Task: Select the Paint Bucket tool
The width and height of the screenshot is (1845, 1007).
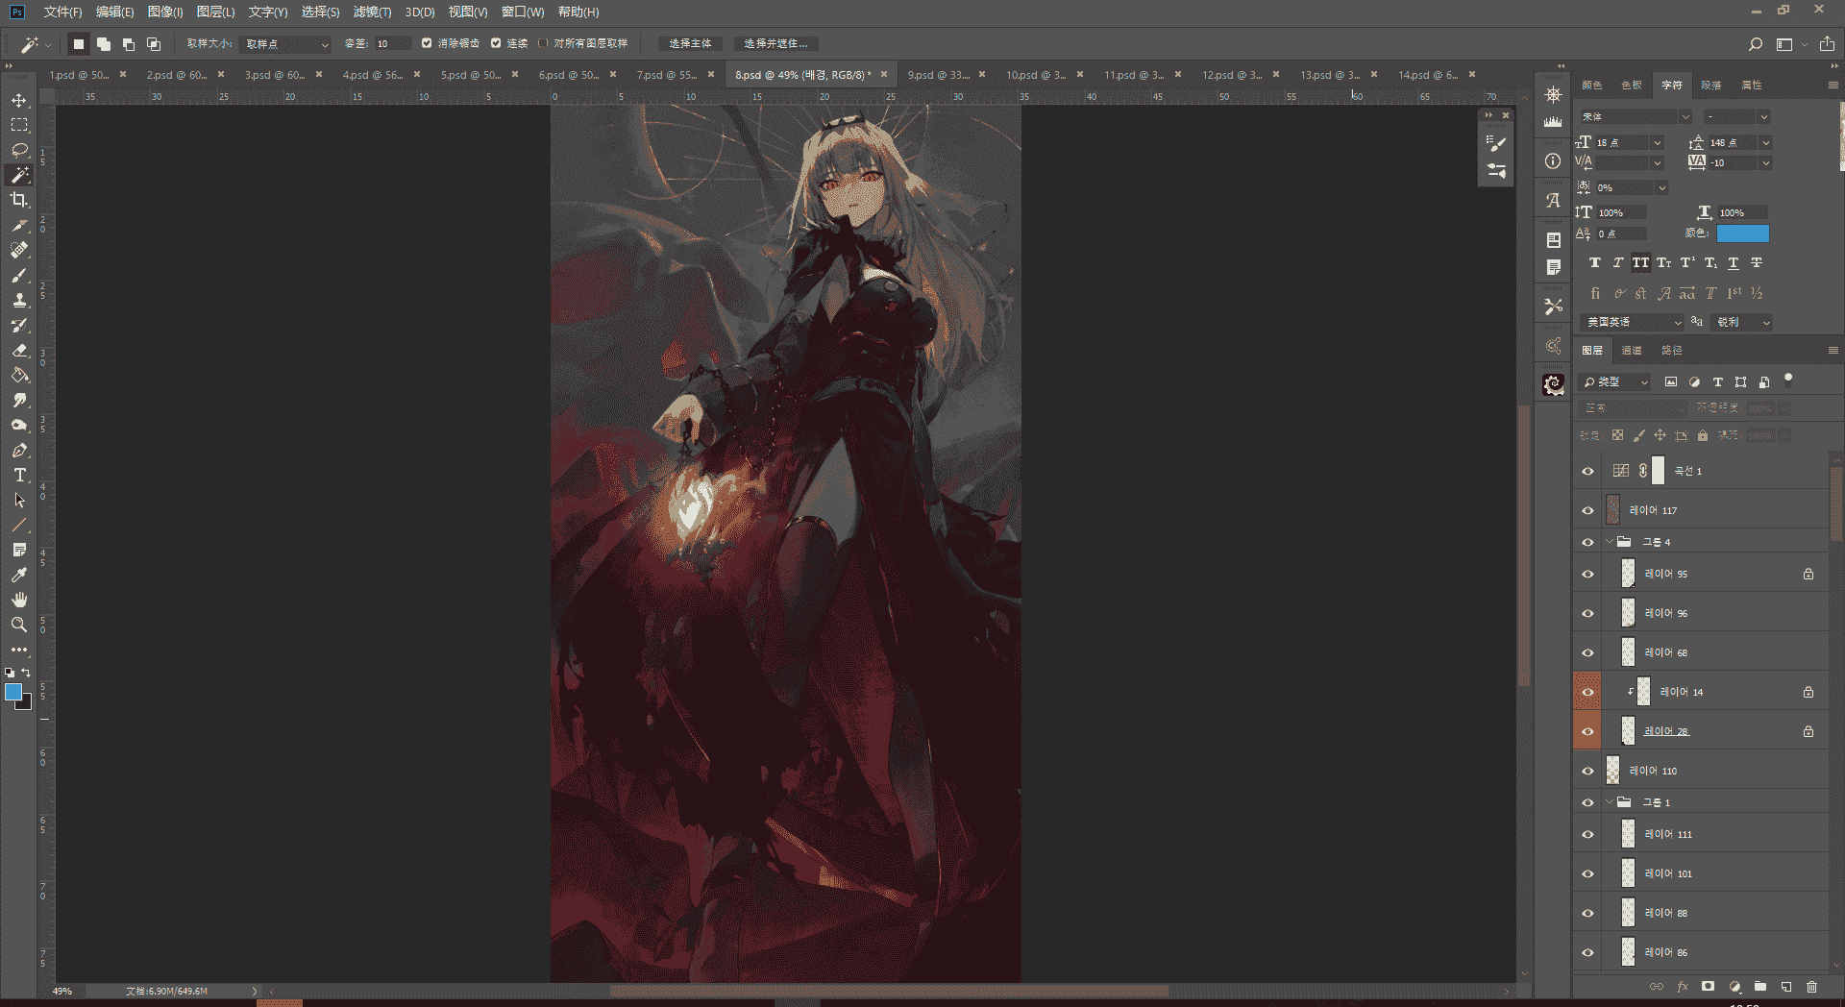Action: point(19,375)
